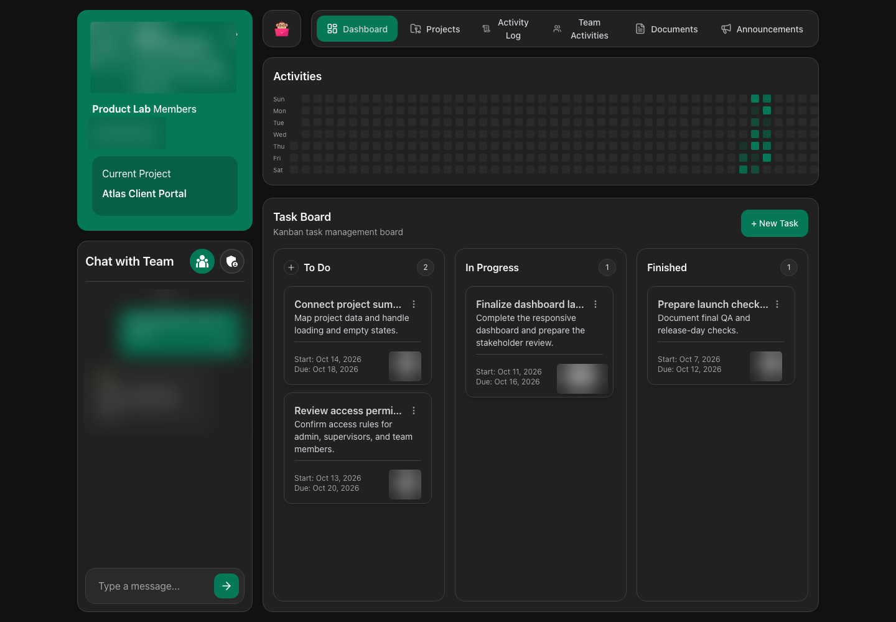Click the shield icon beside Chat with Team
This screenshot has width=896, height=622.
tap(232, 261)
